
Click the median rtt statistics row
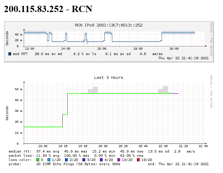[x=102, y=151]
